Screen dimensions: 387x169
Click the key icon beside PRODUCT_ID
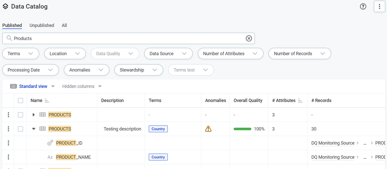click(x=50, y=143)
